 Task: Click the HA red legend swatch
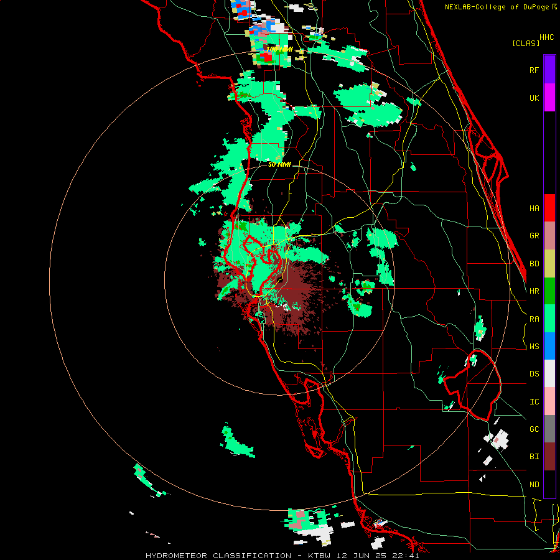549,208
